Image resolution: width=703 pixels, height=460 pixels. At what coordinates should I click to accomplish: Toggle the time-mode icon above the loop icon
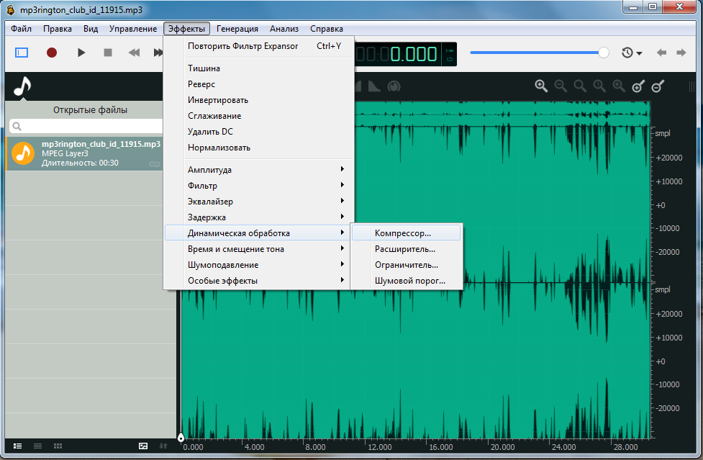click(449, 50)
